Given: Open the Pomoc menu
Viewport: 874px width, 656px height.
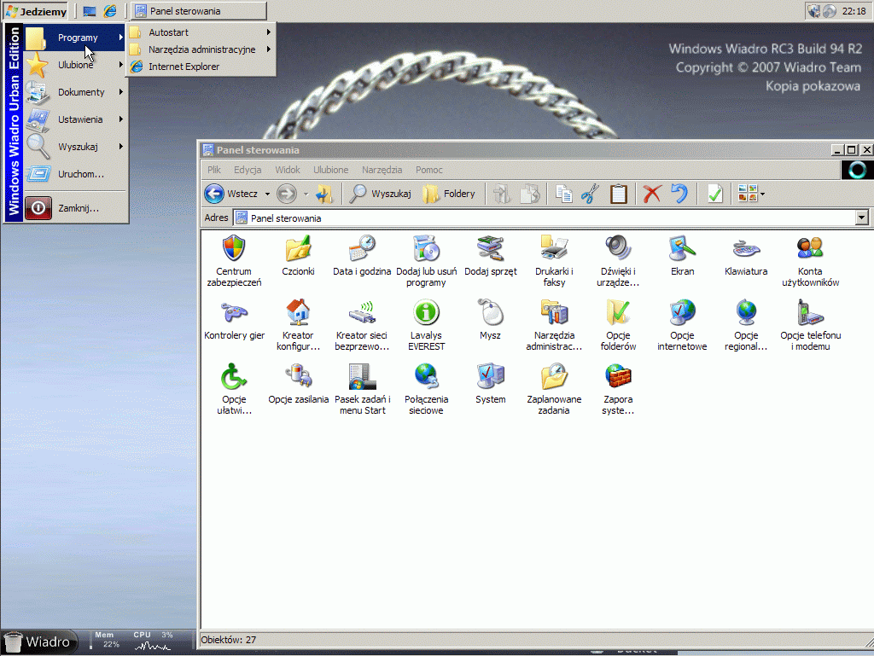Looking at the screenshot, I should point(429,170).
